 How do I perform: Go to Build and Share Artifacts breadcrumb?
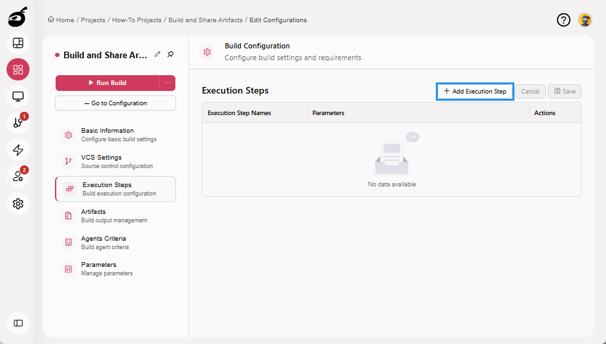point(205,20)
